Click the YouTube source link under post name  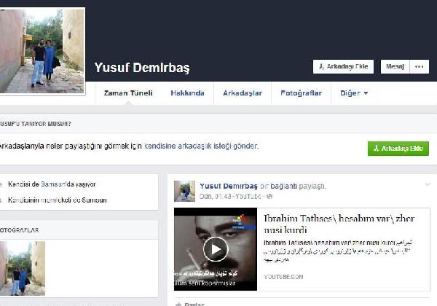point(248,197)
